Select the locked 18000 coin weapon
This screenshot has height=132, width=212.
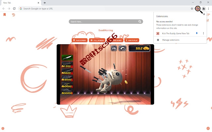pyautogui.click(x=67, y=78)
